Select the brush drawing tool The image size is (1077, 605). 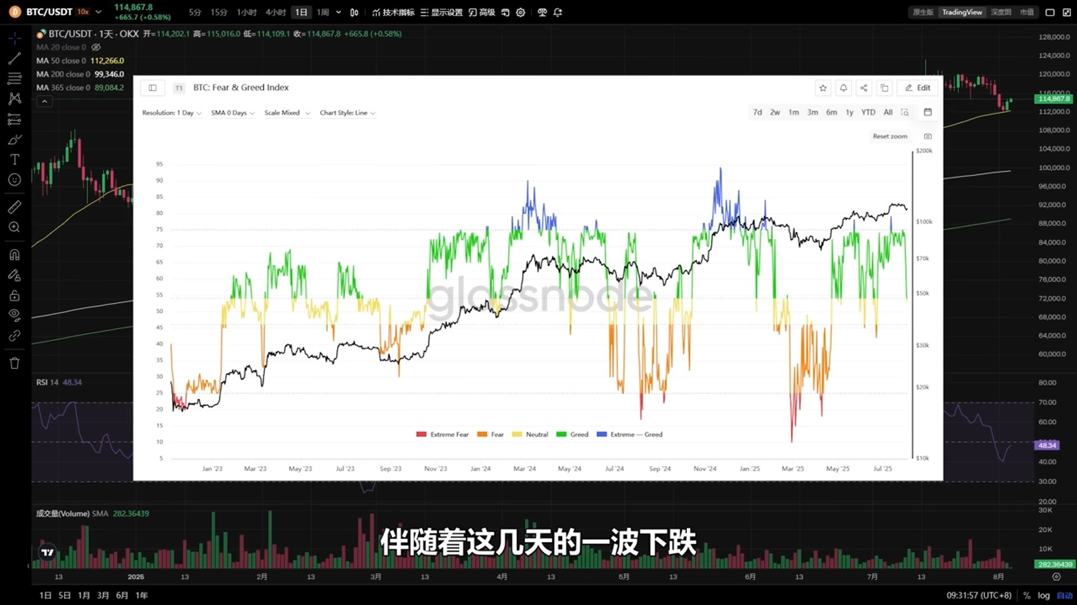click(x=15, y=139)
